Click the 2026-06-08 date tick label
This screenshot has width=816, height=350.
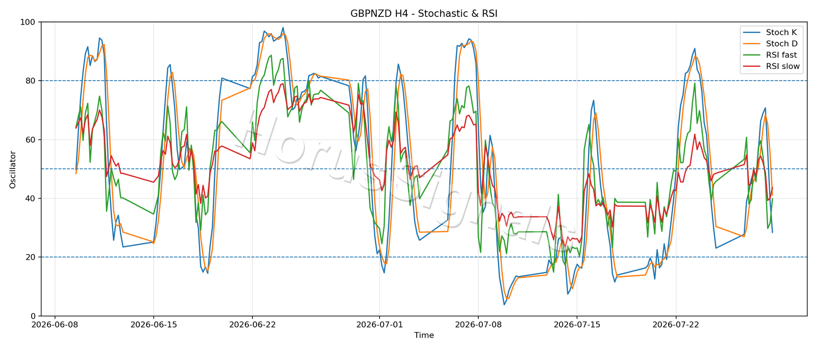[x=55, y=324]
